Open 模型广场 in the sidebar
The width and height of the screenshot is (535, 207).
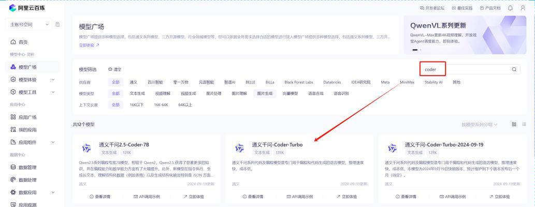coord(33,67)
